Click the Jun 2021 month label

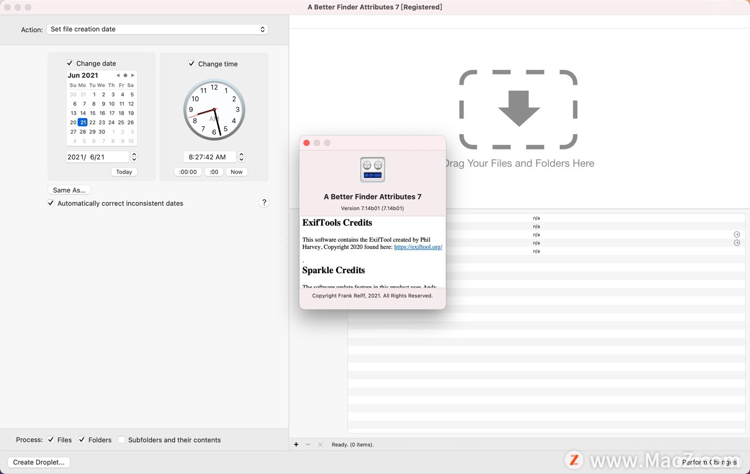pyautogui.click(x=83, y=76)
